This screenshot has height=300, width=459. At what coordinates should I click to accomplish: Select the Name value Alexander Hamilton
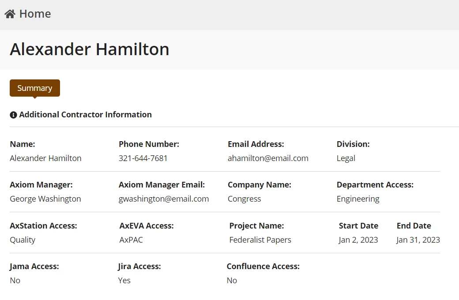[45, 158]
